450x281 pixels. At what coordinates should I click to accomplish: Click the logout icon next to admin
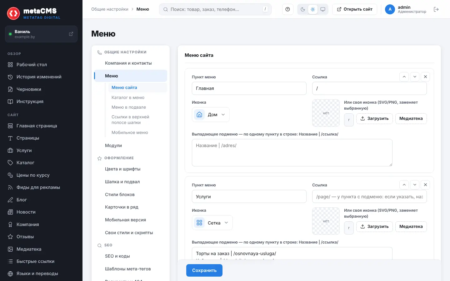436,9
